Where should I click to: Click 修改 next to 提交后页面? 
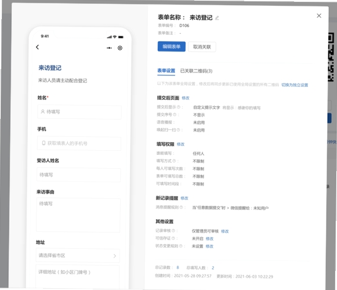(186, 98)
